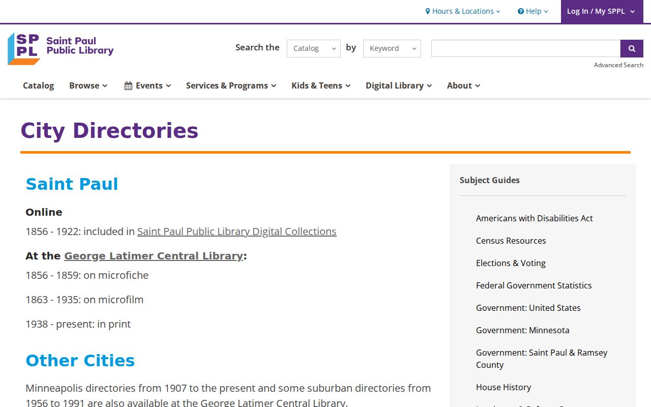Expand the Browse menu

click(x=88, y=85)
